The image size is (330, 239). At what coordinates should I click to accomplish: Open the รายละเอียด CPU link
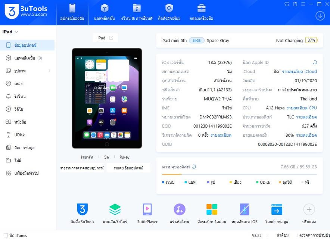(302, 108)
